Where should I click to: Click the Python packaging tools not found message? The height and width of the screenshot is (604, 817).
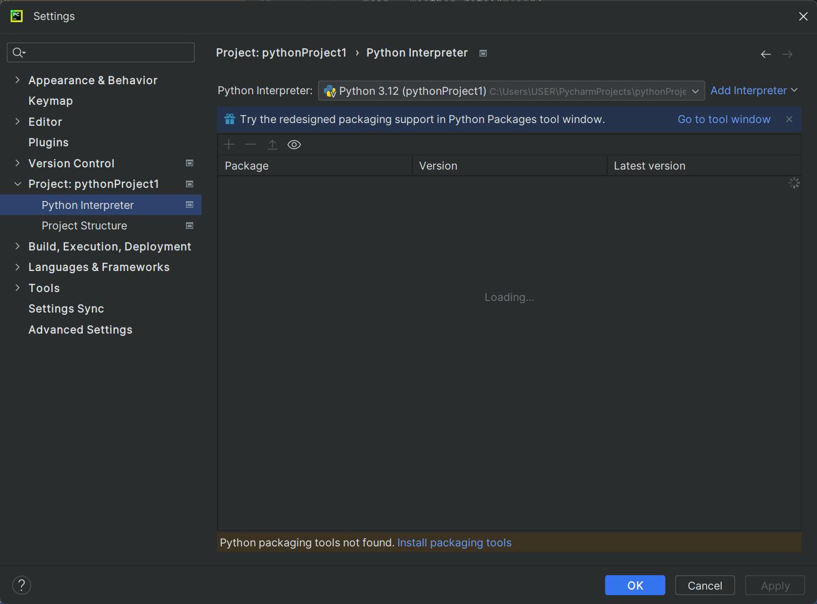click(307, 542)
